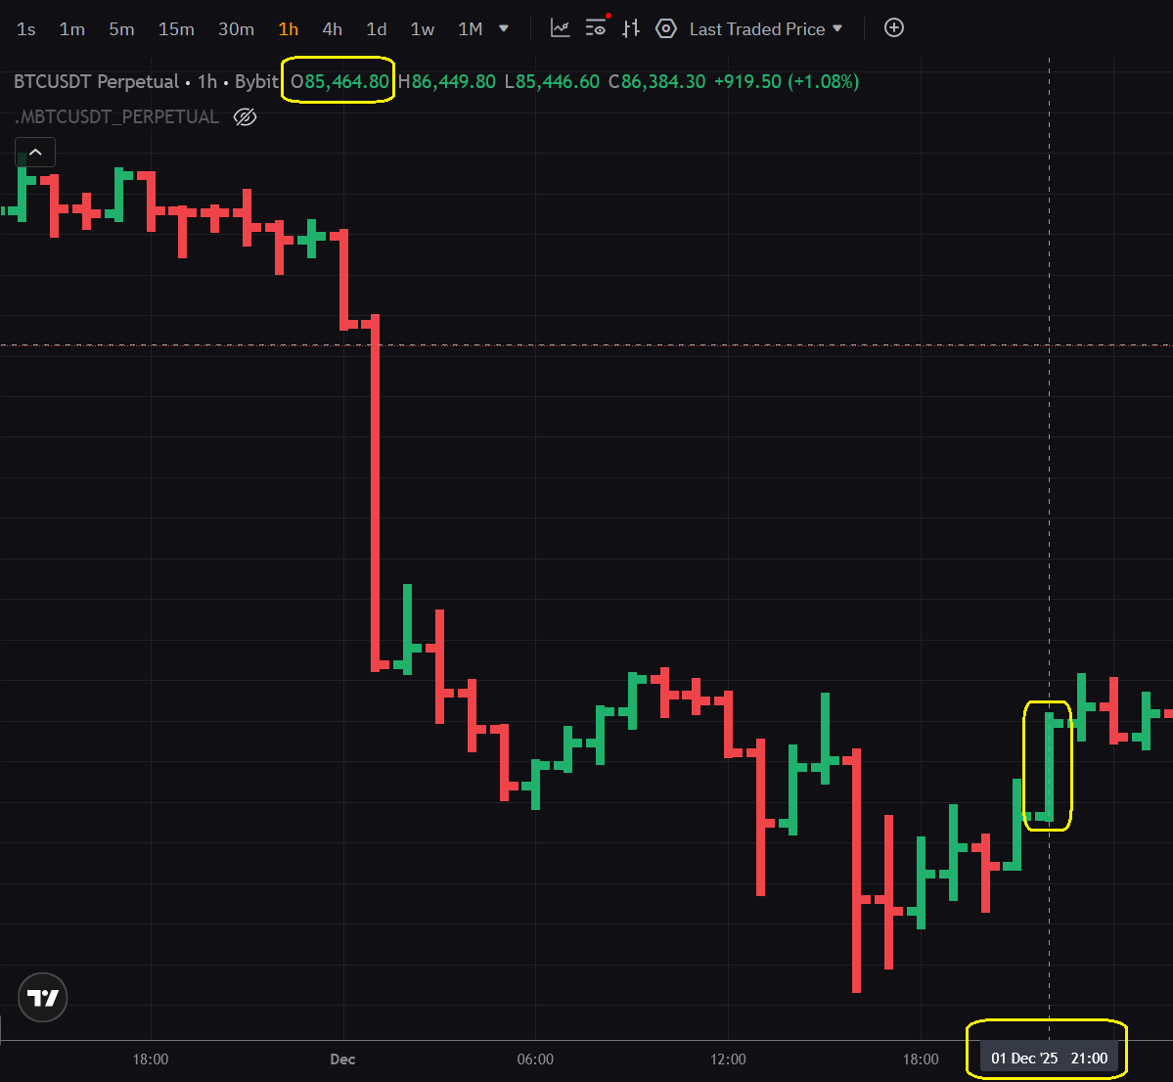This screenshot has height=1082, width=1173.
Task: Collapse the legend using the chevron button
Action: [x=34, y=152]
